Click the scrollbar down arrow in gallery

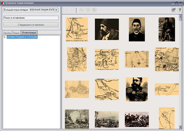point(180,127)
